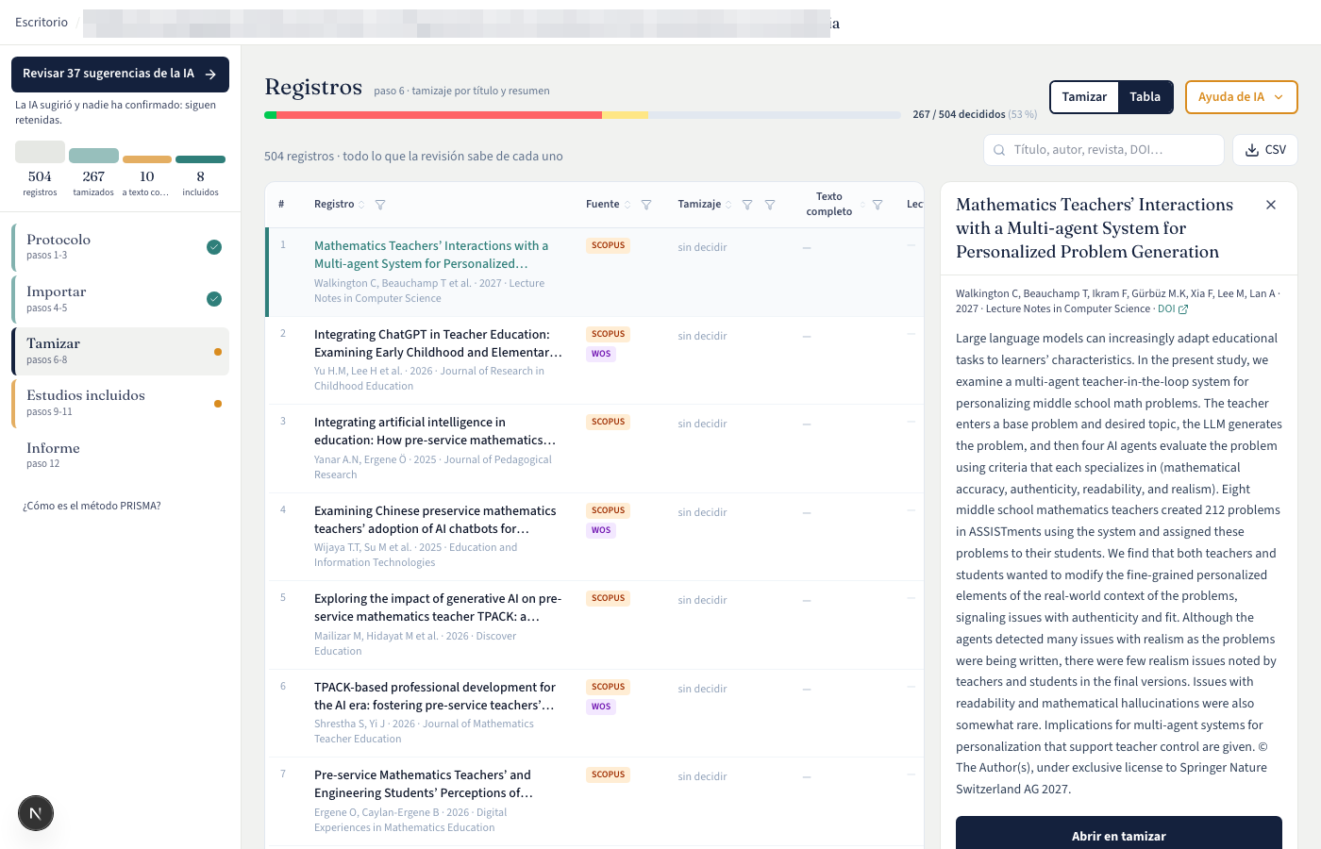Click the DOI external link icon
Image resolution: width=1321 pixels, height=849 pixels.
[1183, 309]
